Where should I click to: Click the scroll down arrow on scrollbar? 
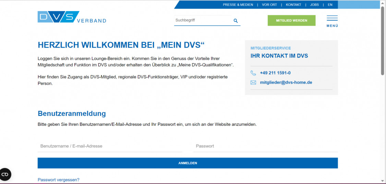(383, 181)
